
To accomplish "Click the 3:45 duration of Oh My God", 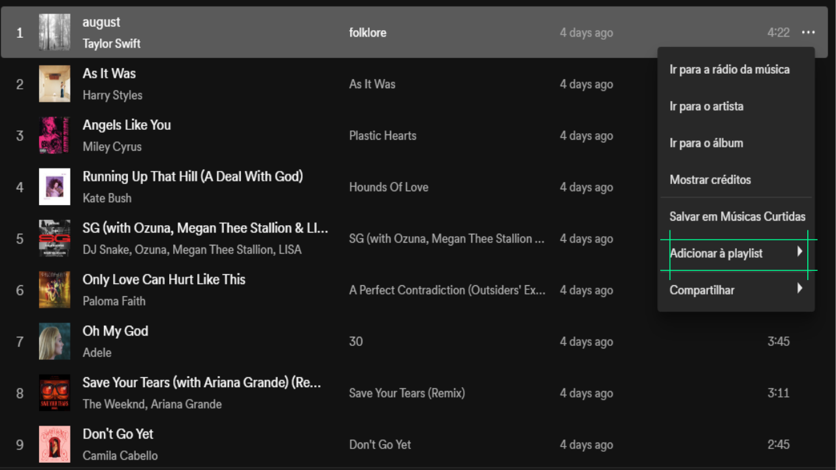I will [x=779, y=341].
